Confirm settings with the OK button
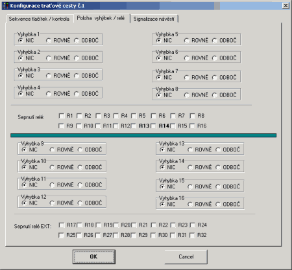The width and height of the screenshot is (292, 270). [x=93, y=257]
